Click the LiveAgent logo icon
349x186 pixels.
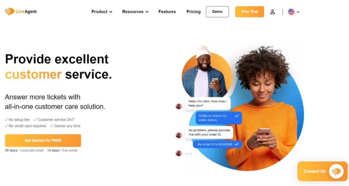pos(10,12)
